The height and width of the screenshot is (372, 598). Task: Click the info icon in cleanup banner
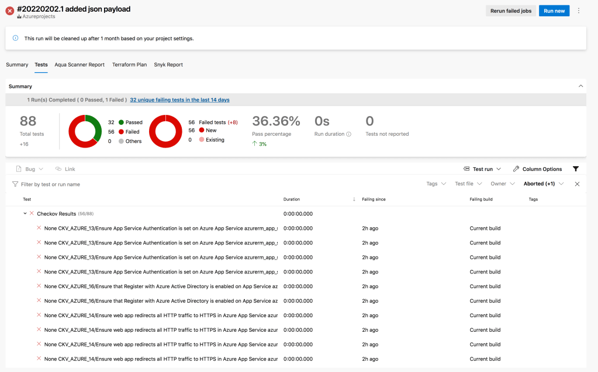[16, 38]
